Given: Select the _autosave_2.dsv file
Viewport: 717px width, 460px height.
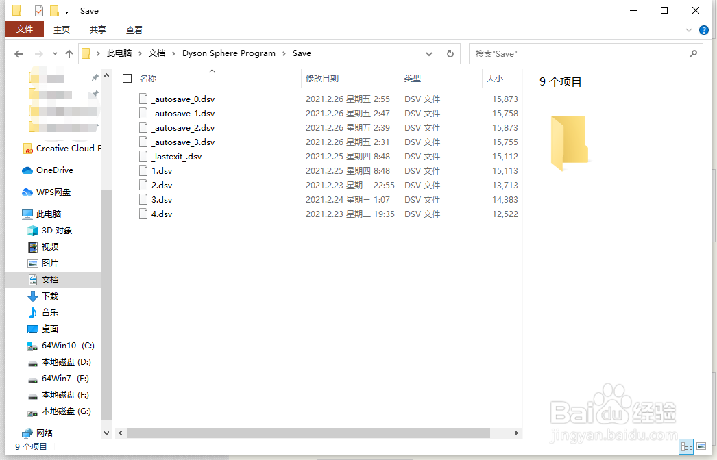Looking at the screenshot, I should tap(183, 128).
